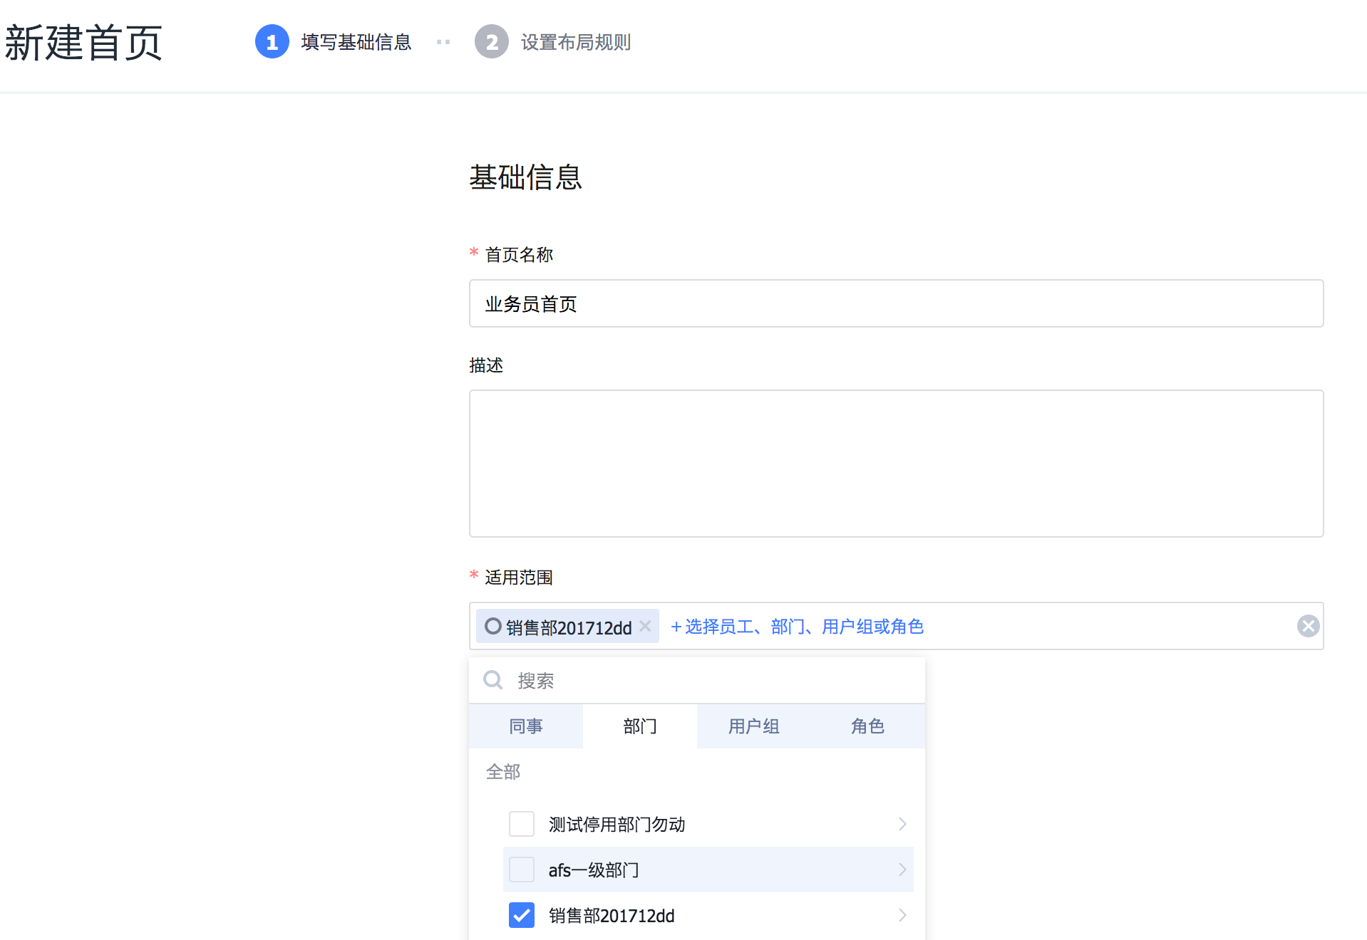
Task: Click 选择员工、部门、用户组或角色 link
Action: 797,627
